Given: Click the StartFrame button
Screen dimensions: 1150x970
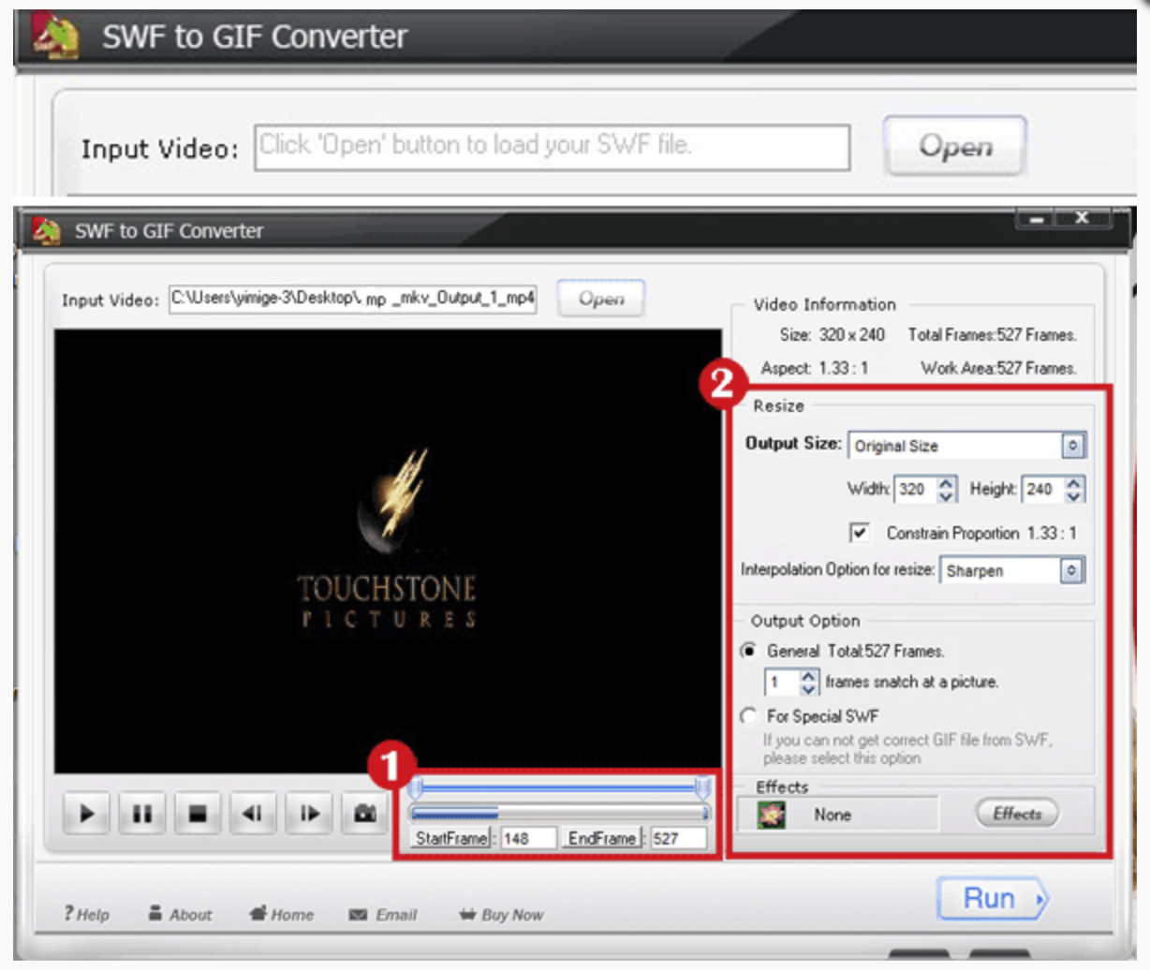Looking at the screenshot, I should coord(452,838).
